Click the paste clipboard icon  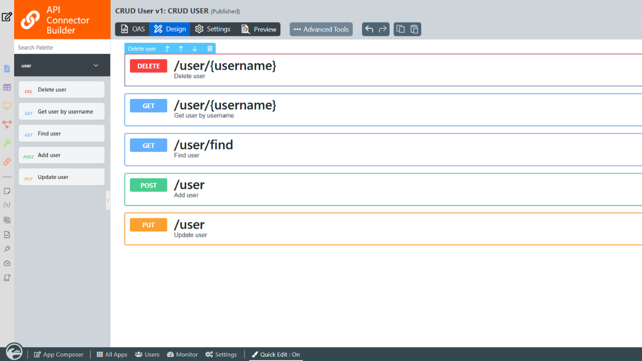point(414,29)
